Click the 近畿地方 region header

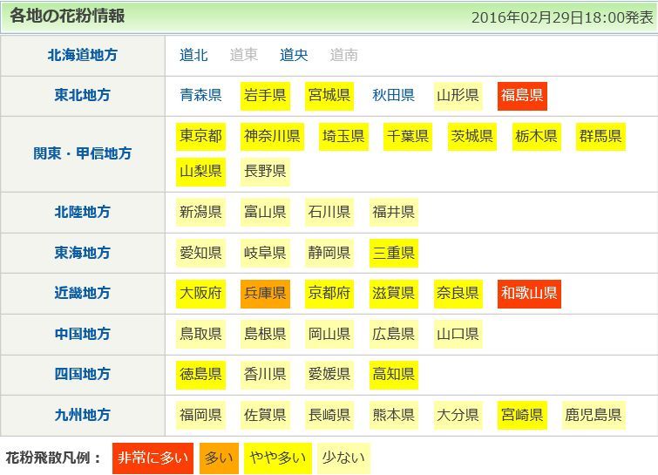click(x=83, y=294)
